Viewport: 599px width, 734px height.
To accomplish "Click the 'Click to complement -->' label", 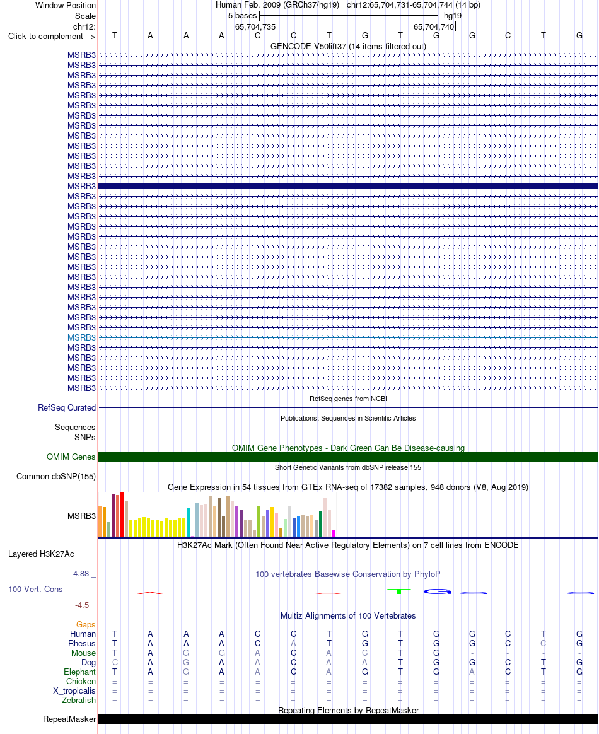I will [52, 37].
